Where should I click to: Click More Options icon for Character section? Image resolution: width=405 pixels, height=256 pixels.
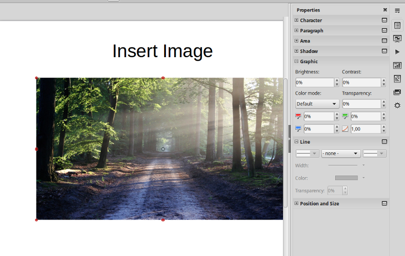point(384,20)
